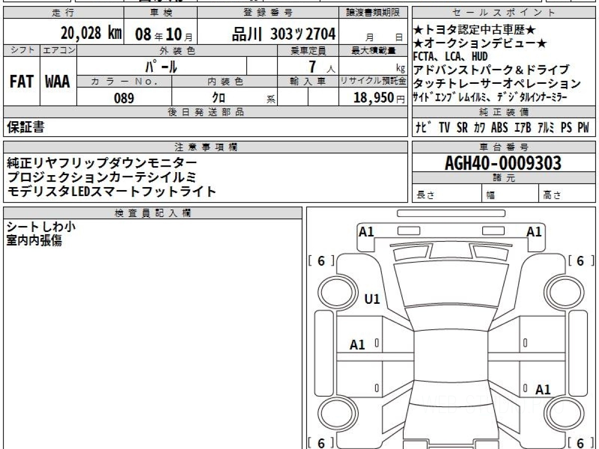
Task: Click the 保証書 entry
Action: [25, 127]
